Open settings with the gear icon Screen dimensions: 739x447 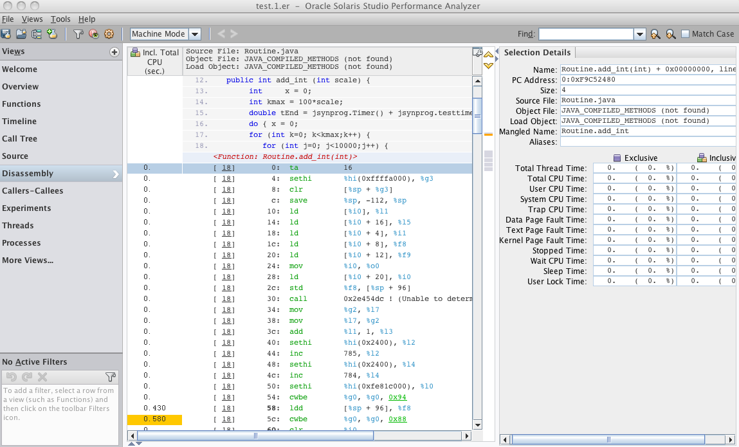pyautogui.click(x=109, y=34)
